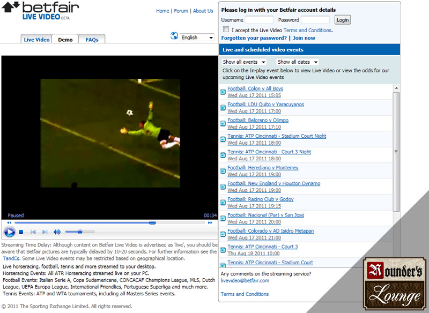
Task: Open Terms and Conditions link below email
Action: click(x=245, y=294)
